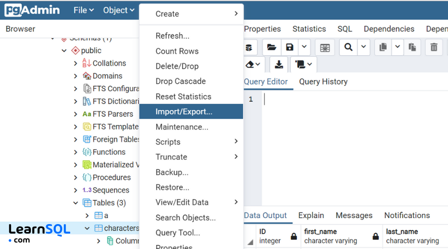Select Import/Export... from the menu
This screenshot has height=249, width=448.
pos(191,112)
